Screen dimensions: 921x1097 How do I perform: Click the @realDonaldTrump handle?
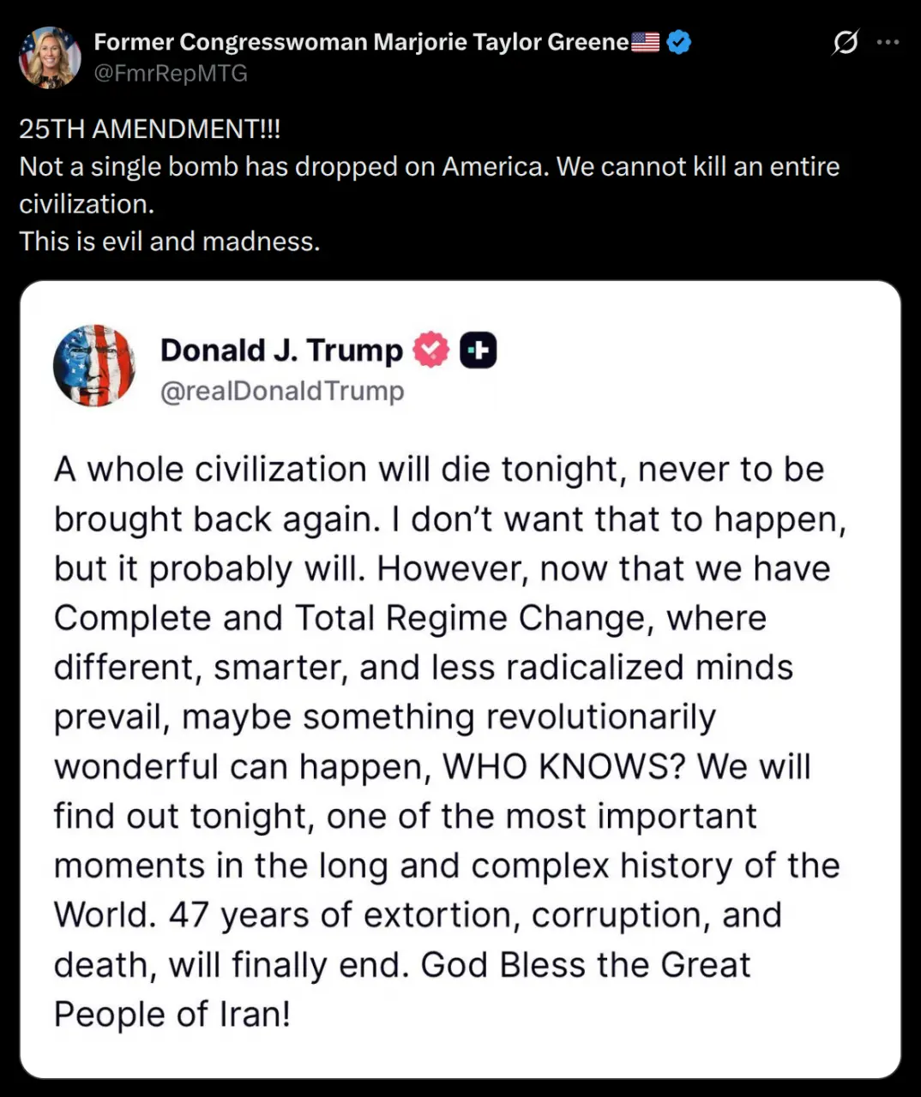point(282,391)
